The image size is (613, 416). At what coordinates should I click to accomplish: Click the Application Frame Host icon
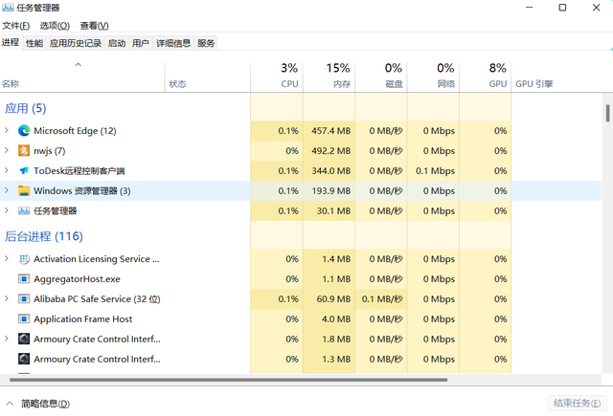[24, 319]
